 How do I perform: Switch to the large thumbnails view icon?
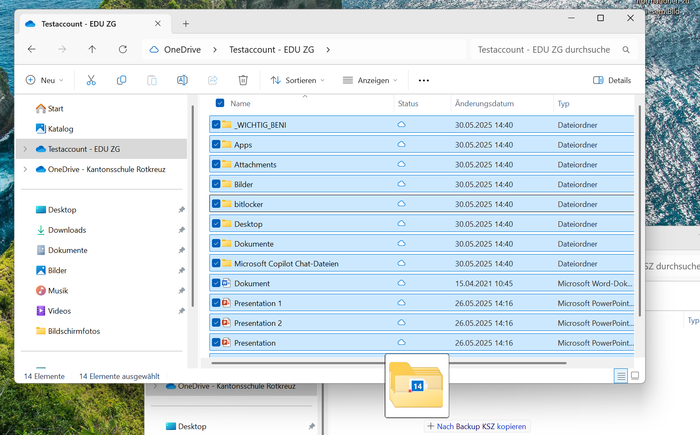point(635,376)
